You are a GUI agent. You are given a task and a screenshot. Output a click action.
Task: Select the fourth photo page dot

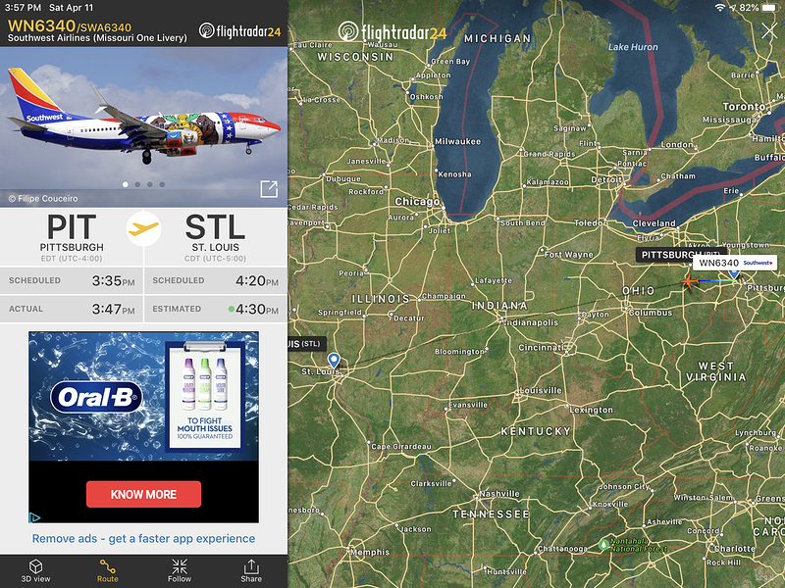point(162,184)
